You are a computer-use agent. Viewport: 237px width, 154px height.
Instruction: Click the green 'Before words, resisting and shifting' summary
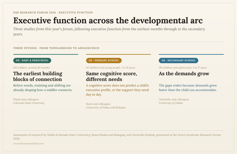tap(43, 88)
